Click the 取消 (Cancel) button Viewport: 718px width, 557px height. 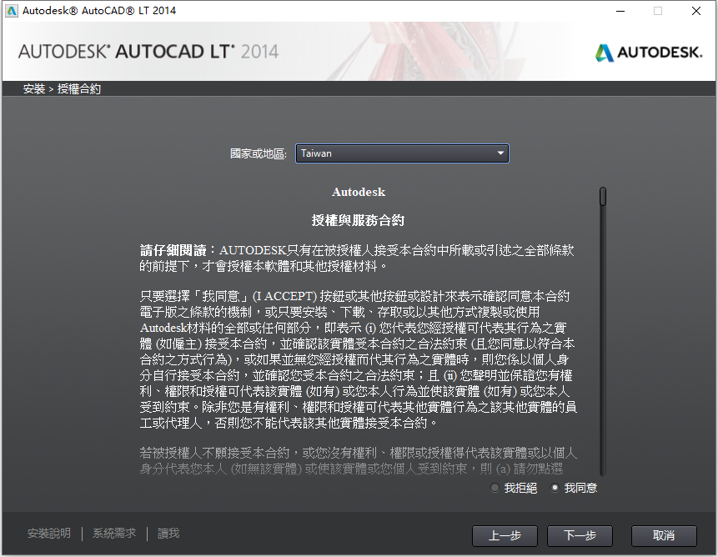664,535
